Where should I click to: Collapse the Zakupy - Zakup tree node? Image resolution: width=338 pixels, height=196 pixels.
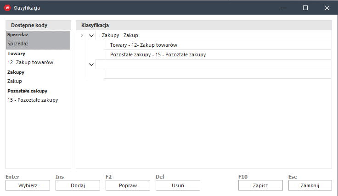pyautogui.click(x=91, y=36)
